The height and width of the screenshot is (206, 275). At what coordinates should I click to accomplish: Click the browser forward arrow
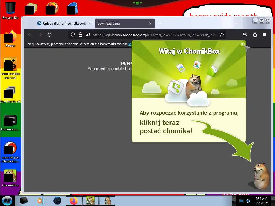pyautogui.click(x=40, y=35)
